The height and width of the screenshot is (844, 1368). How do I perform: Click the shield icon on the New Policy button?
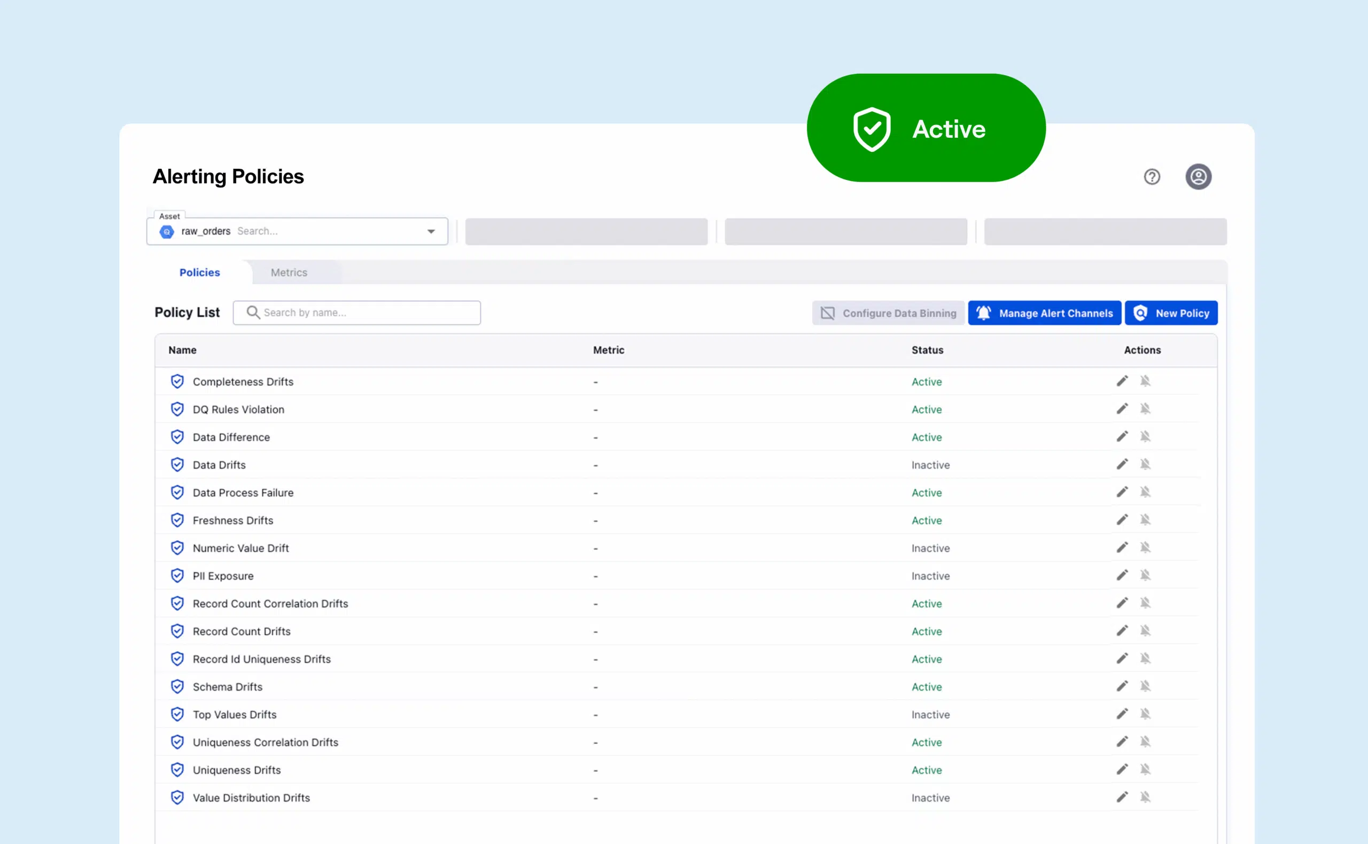coord(1141,312)
